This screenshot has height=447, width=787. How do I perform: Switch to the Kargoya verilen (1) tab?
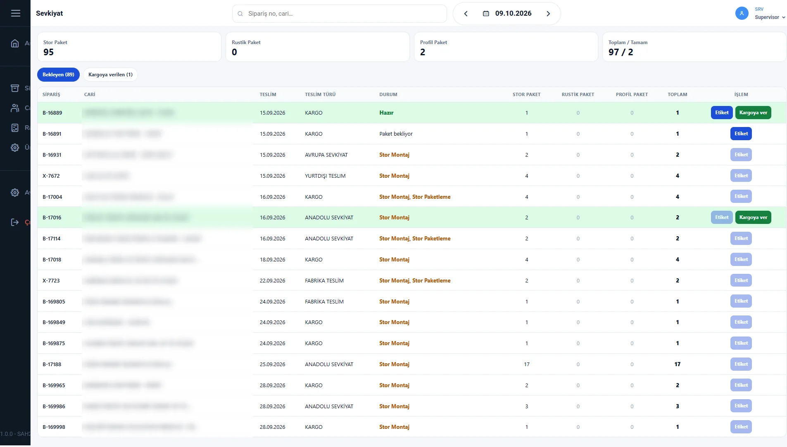pos(110,75)
